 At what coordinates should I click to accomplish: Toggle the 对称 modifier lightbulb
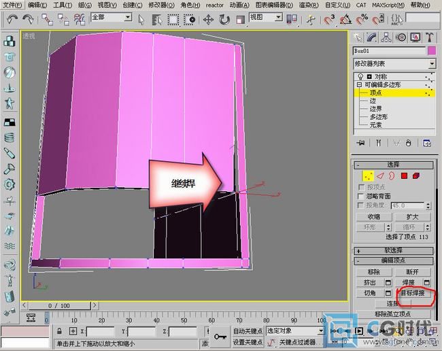tap(360, 76)
